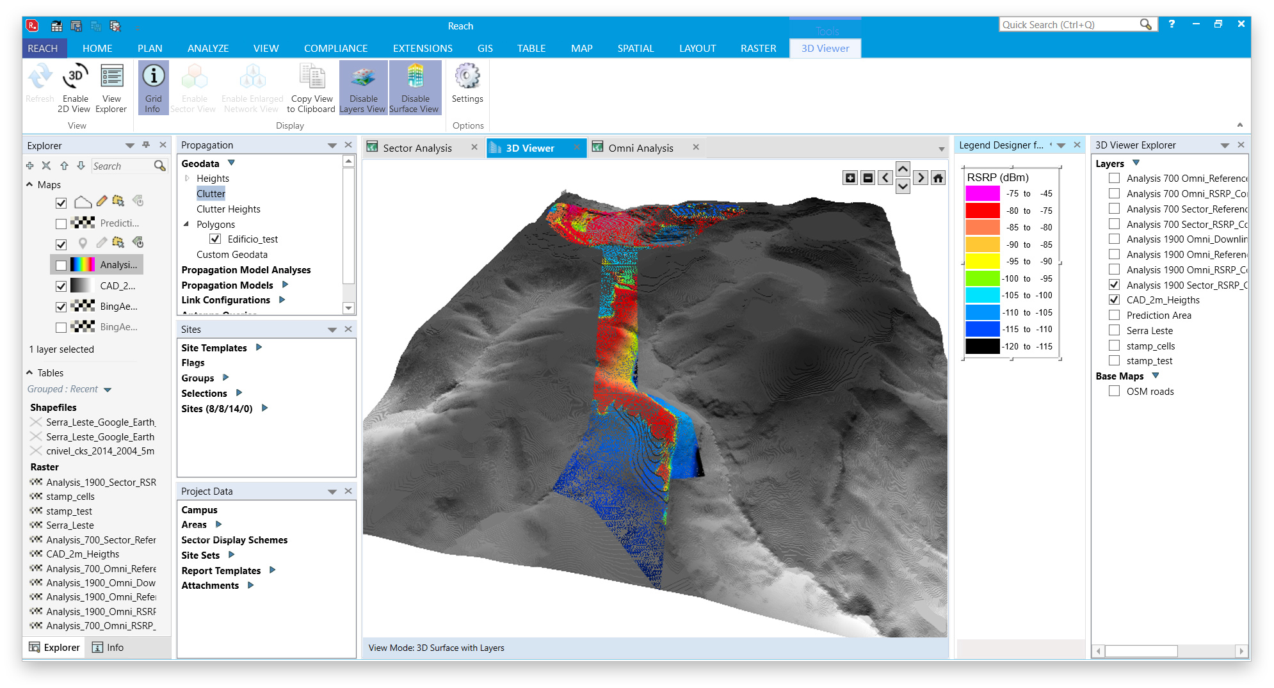Open 3D Viewer Settings gear

pyautogui.click(x=467, y=77)
